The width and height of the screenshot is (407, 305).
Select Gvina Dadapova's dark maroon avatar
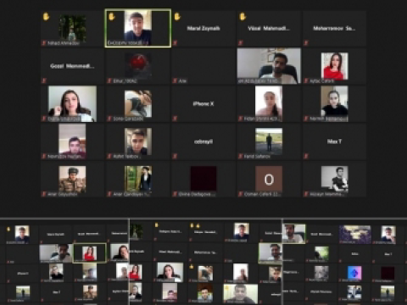[203, 179]
